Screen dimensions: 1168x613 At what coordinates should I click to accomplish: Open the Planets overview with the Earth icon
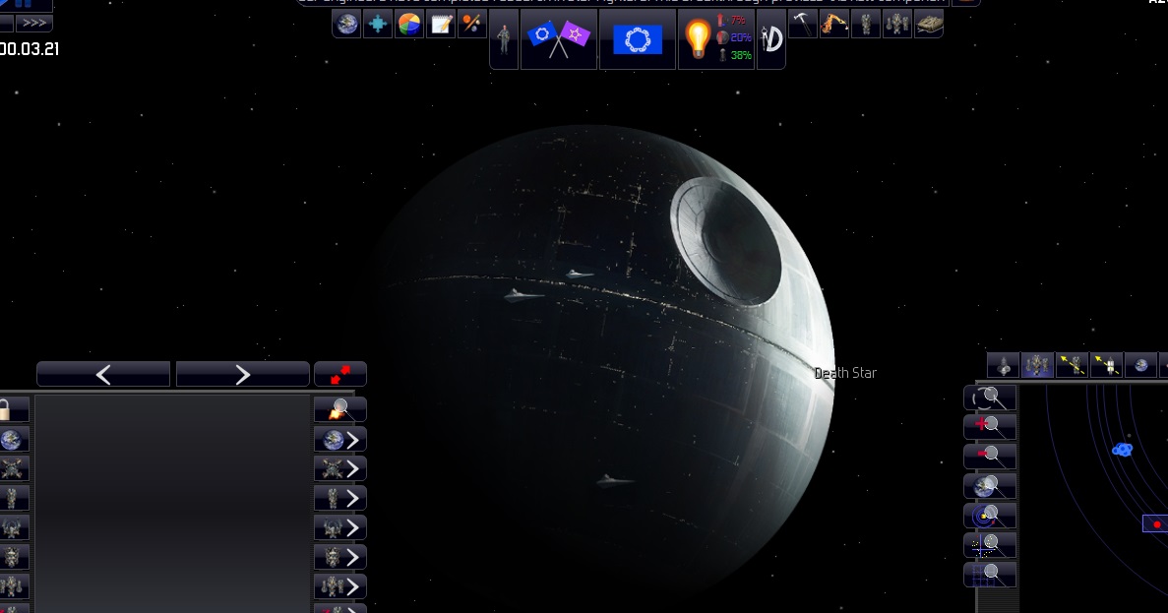click(346, 23)
